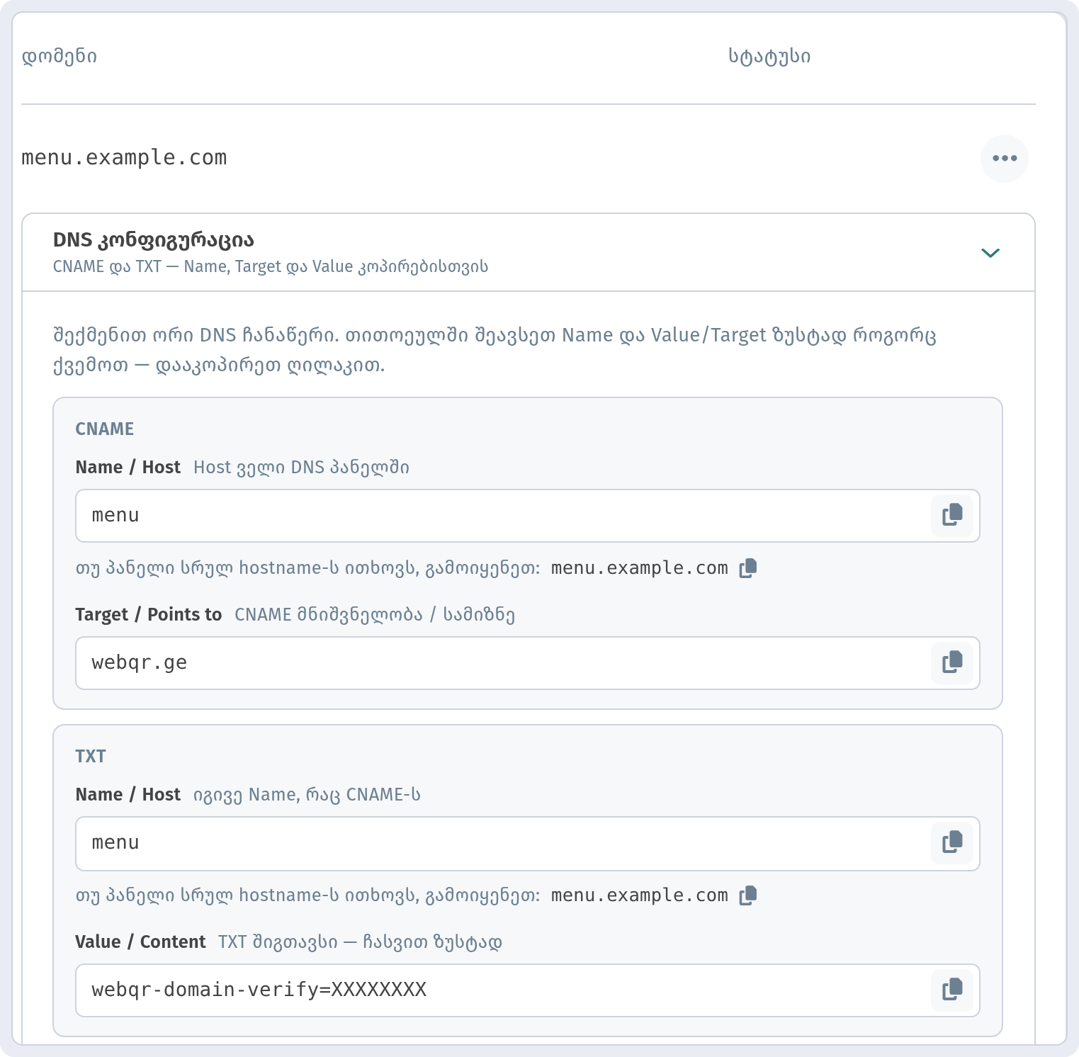Copy the TXT Name / Host value

pos(952,842)
